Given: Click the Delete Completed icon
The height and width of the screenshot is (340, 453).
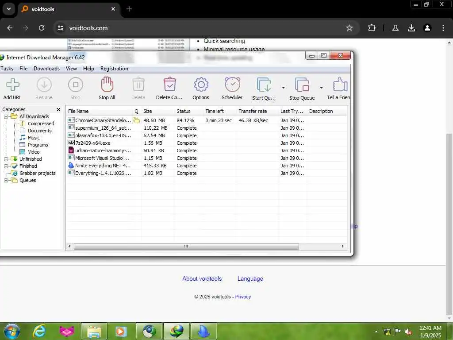Looking at the screenshot, I should 169,85.
